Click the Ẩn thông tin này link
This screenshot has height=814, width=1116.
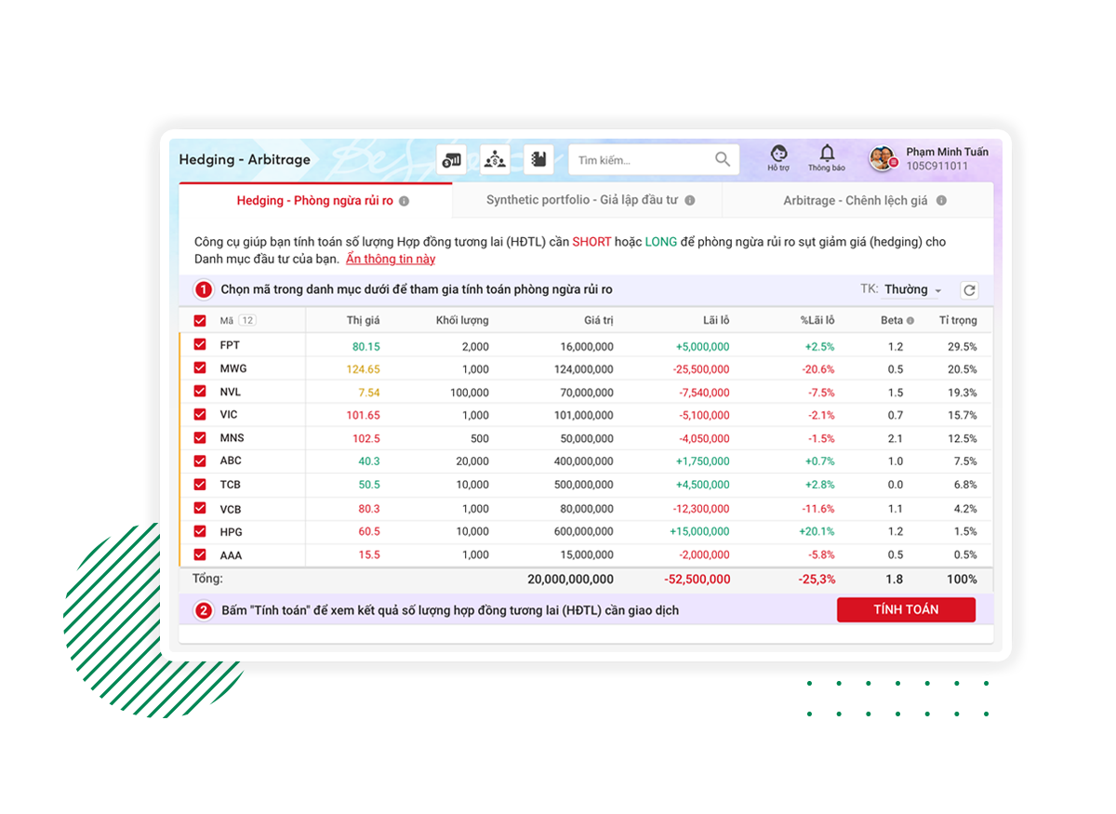(x=391, y=260)
